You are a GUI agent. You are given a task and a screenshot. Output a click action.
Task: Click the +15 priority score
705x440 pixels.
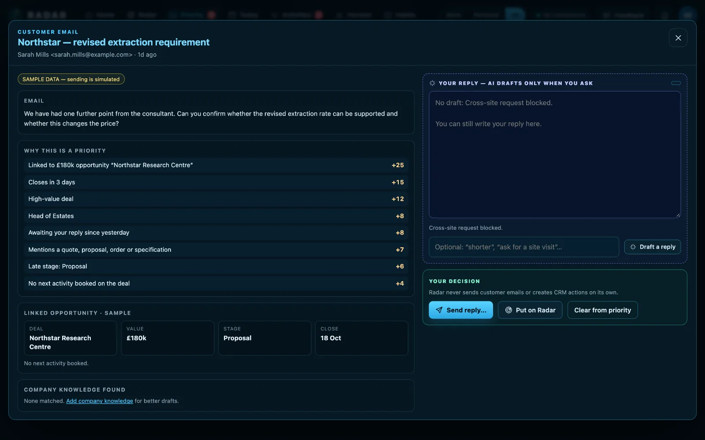[398, 182]
